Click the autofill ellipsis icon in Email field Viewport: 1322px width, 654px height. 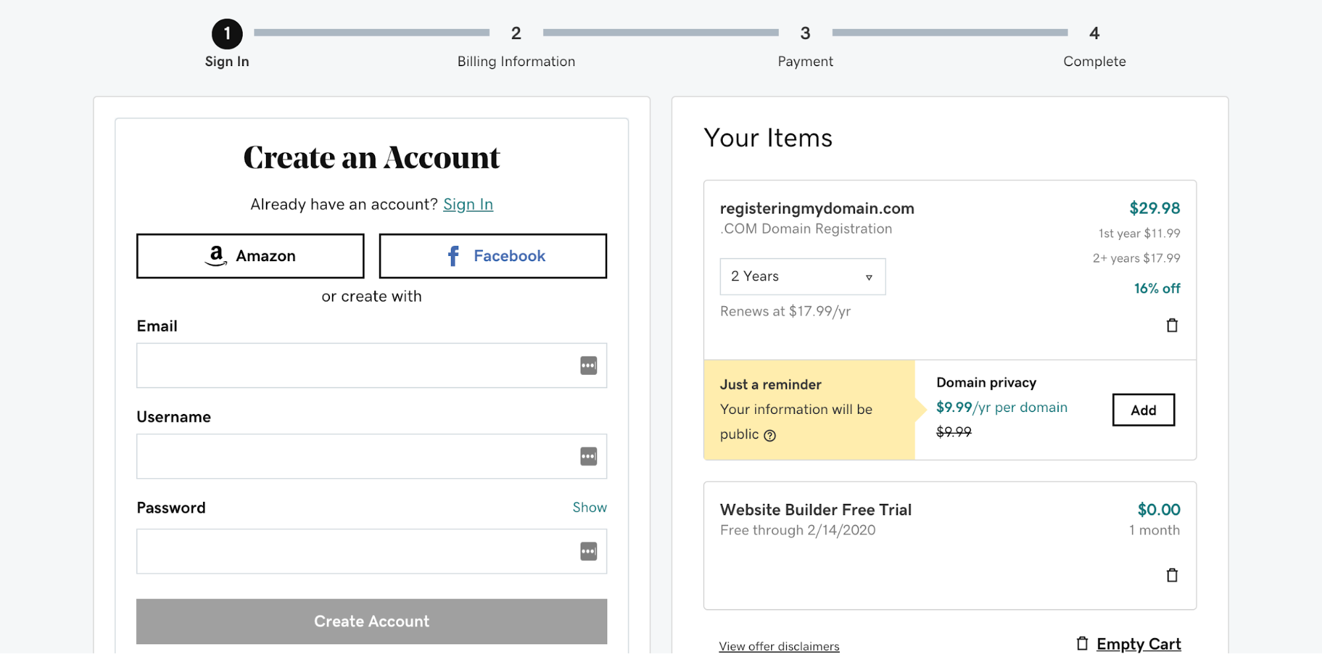pos(589,365)
